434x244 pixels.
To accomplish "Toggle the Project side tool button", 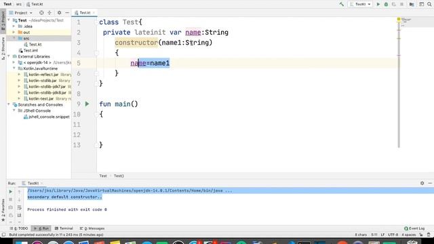I will (3, 21).
